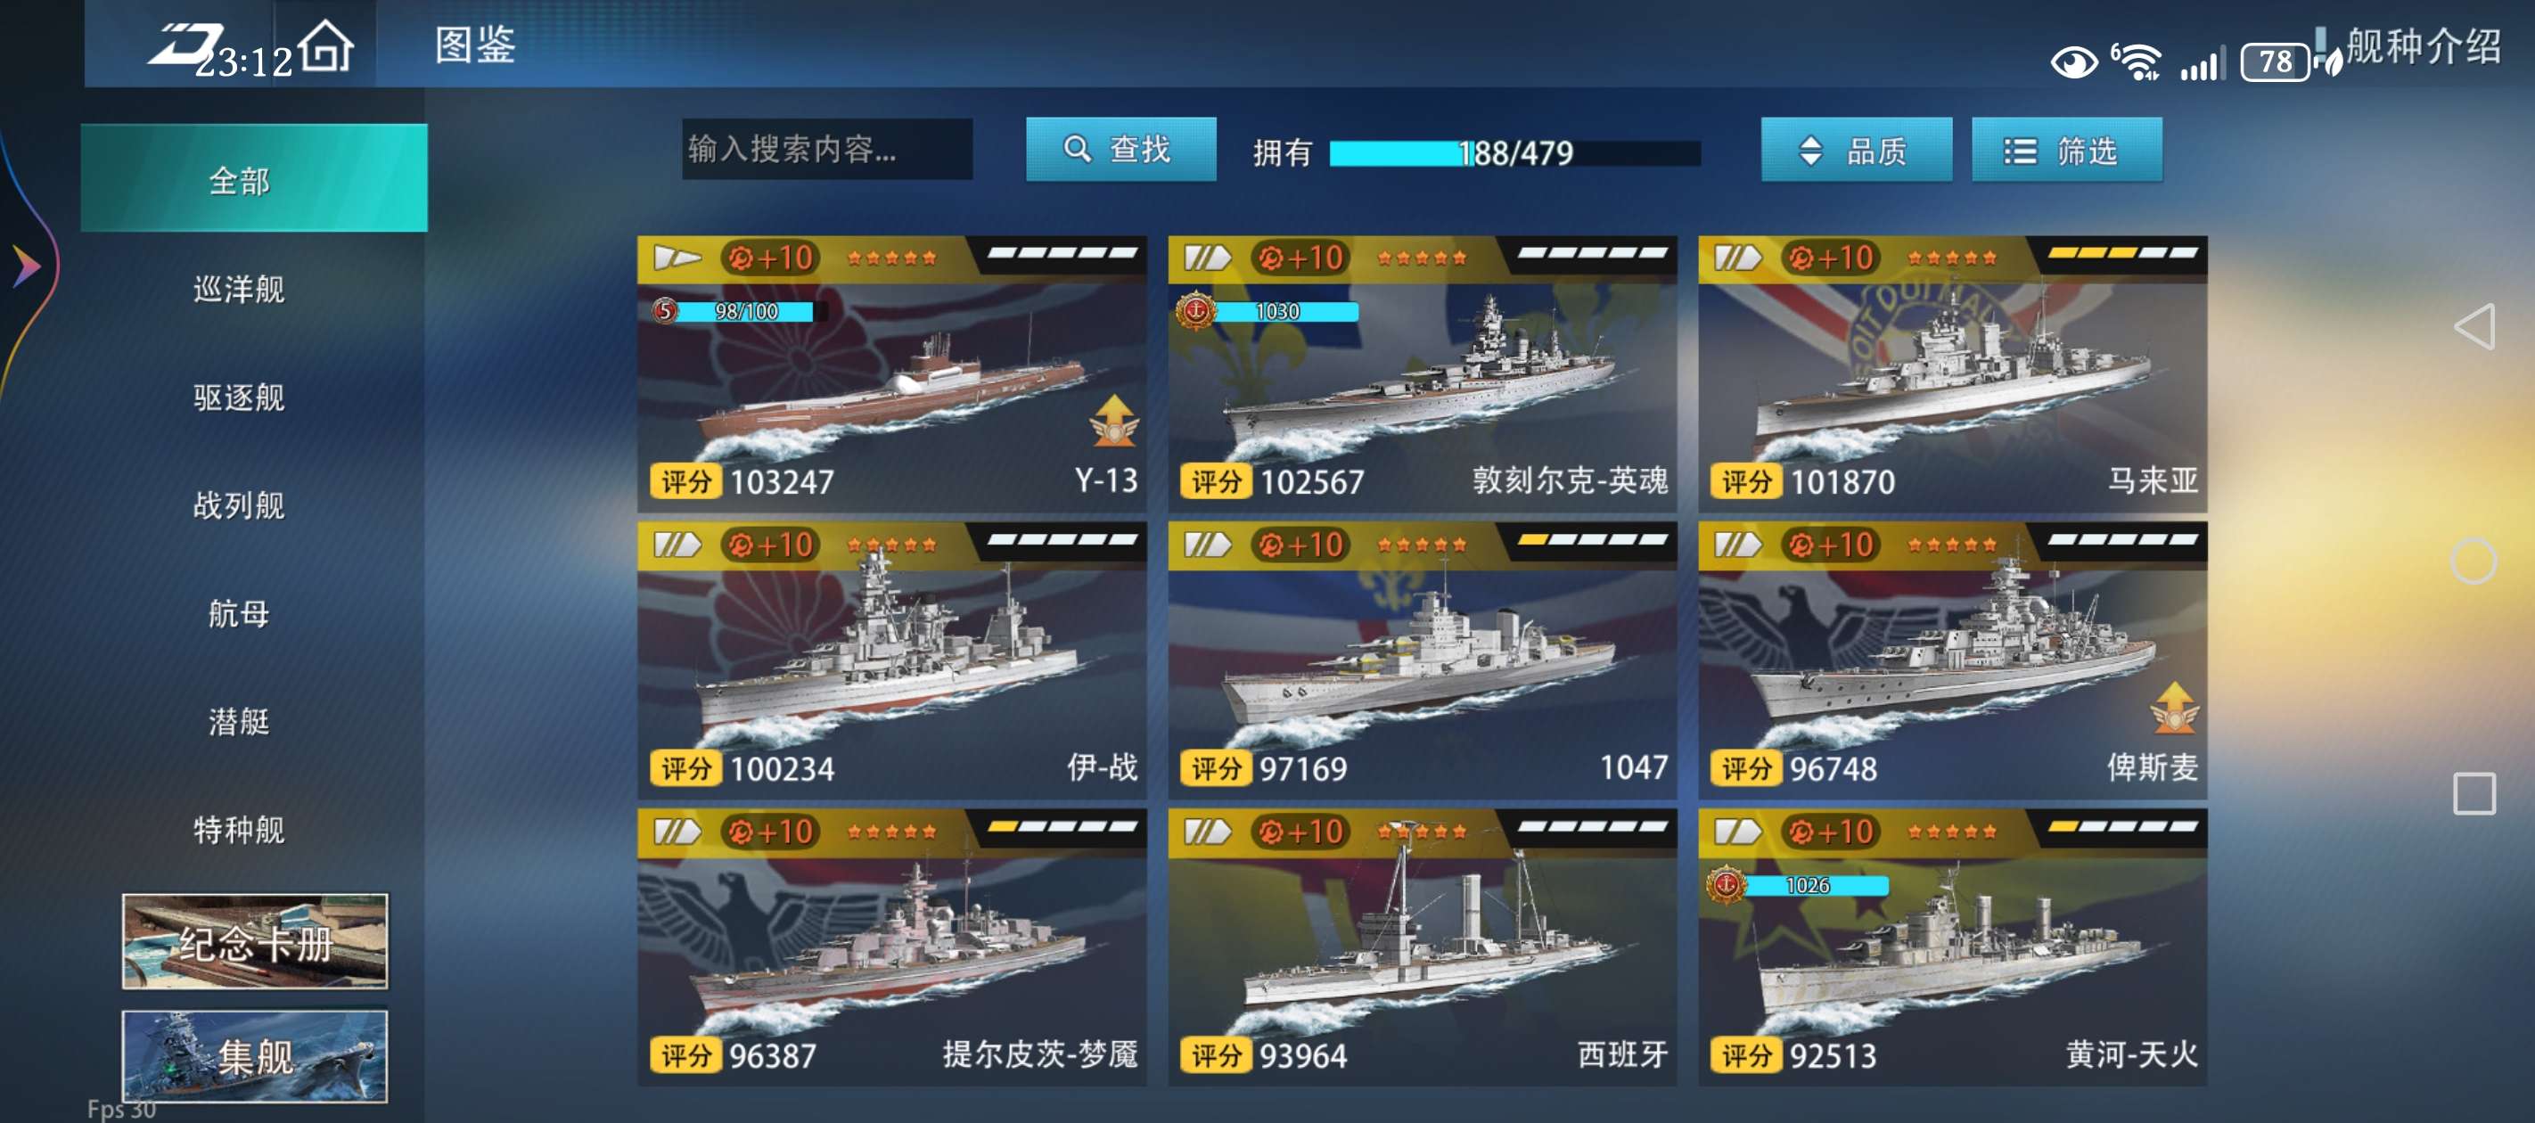This screenshot has height=1123, width=2535.
Task: Open the 品质 sort dropdown
Action: pos(1856,151)
